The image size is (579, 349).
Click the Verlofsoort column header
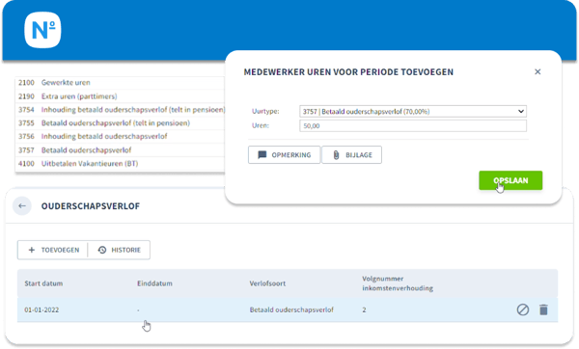pyautogui.click(x=267, y=283)
